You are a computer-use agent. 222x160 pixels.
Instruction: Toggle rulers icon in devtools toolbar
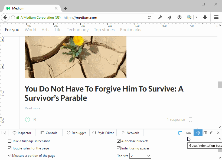point(180,133)
